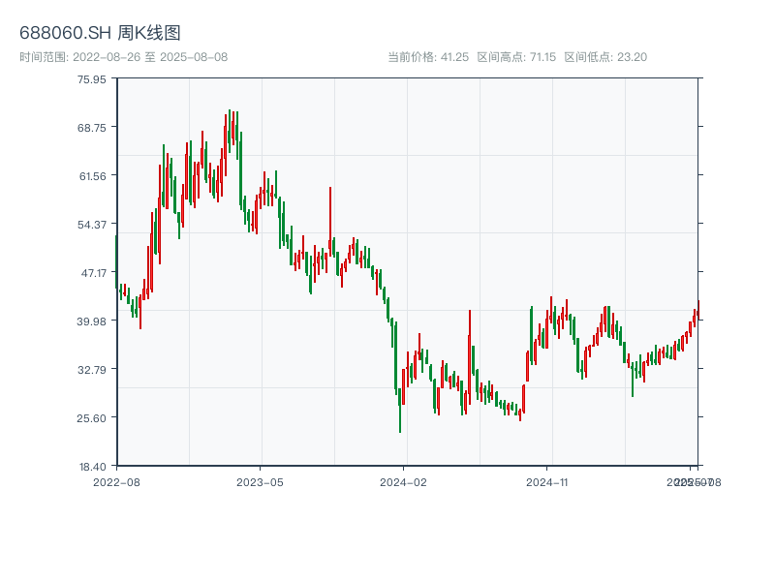The width and height of the screenshot is (775, 581).
Task: Click the 2024-02 x-axis date label
Action: point(404,481)
